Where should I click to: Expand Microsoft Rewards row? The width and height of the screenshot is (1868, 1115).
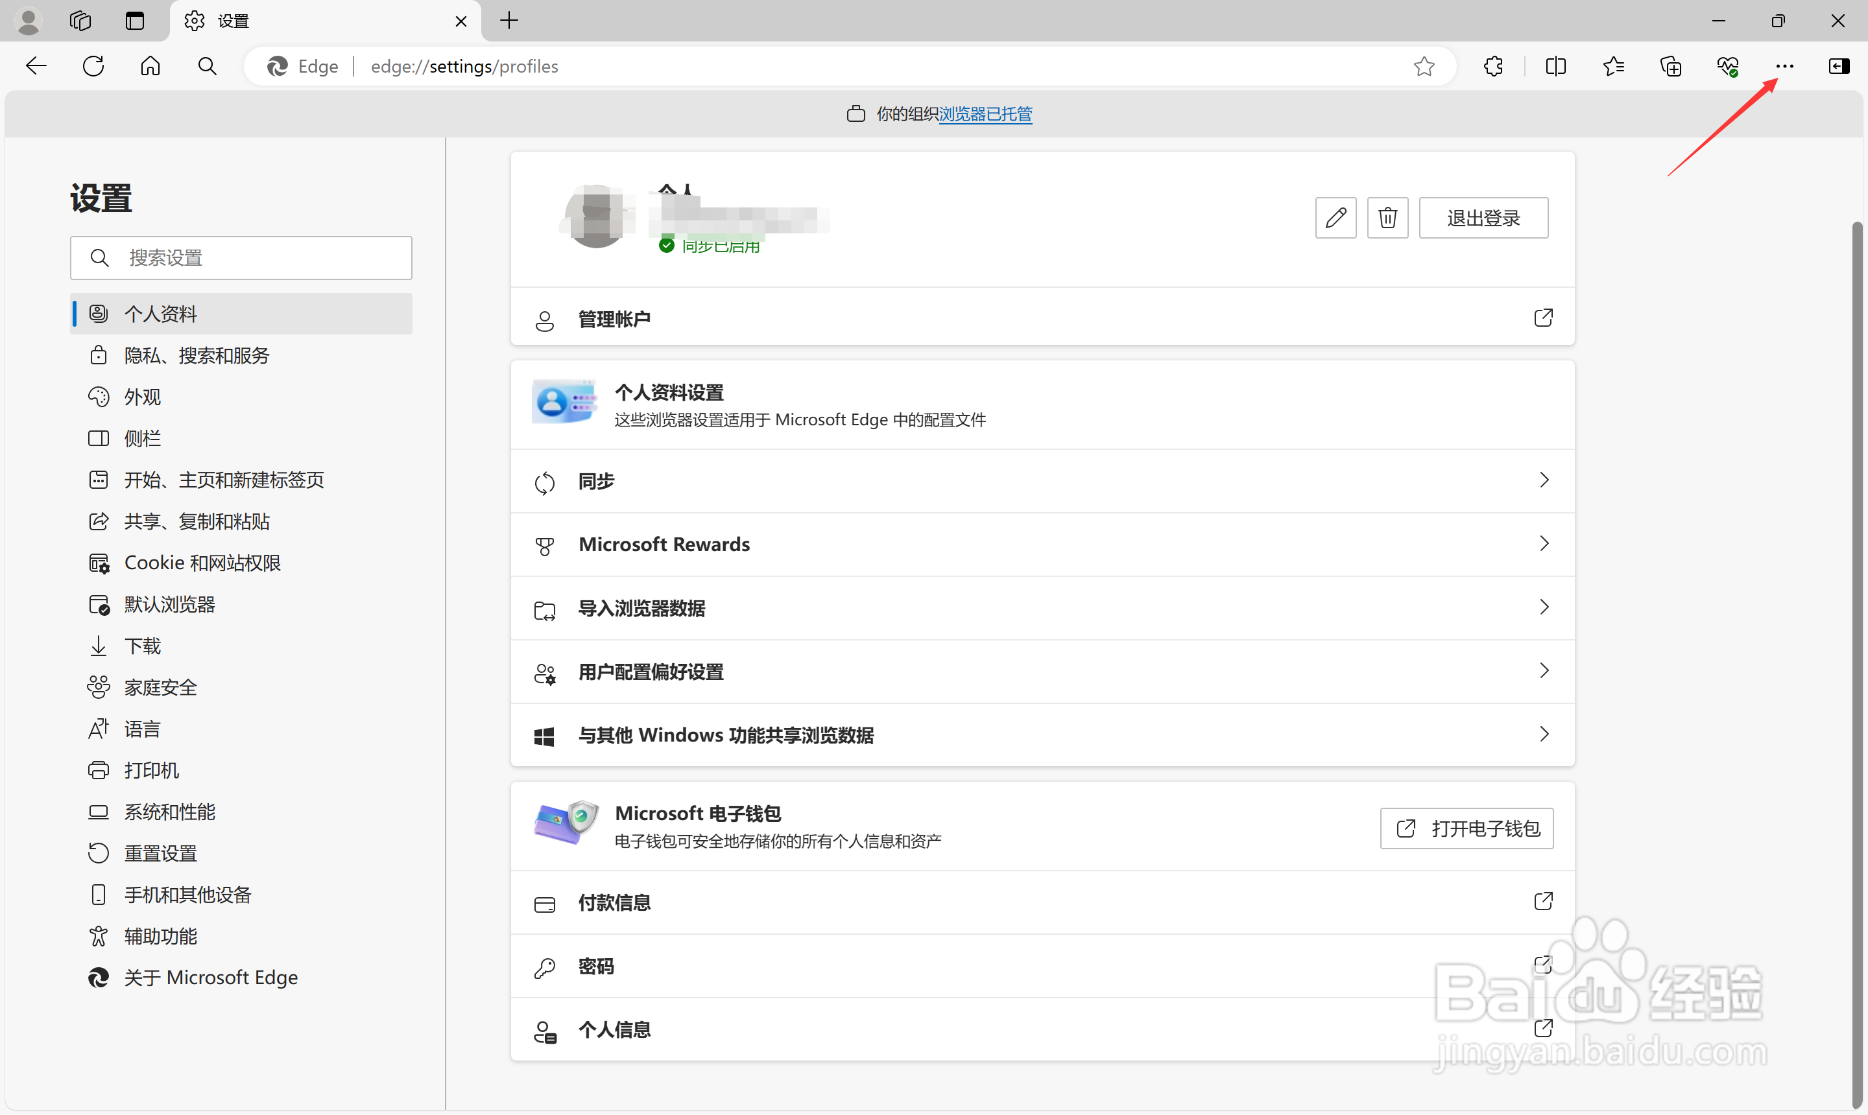click(x=1042, y=544)
